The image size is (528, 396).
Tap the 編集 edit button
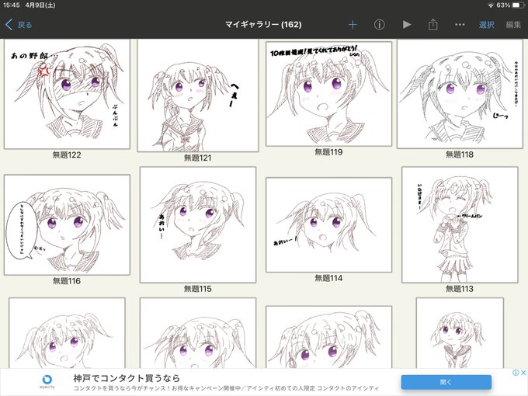[x=513, y=25]
